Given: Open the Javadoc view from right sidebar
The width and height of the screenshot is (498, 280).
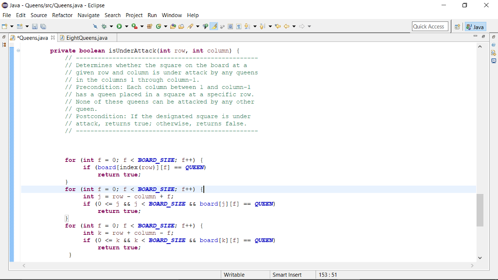Looking at the screenshot, I should (494, 45).
